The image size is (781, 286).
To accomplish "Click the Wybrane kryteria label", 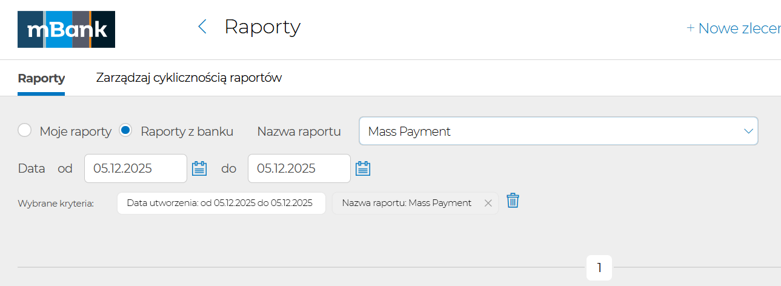I will (x=56, y=204).
